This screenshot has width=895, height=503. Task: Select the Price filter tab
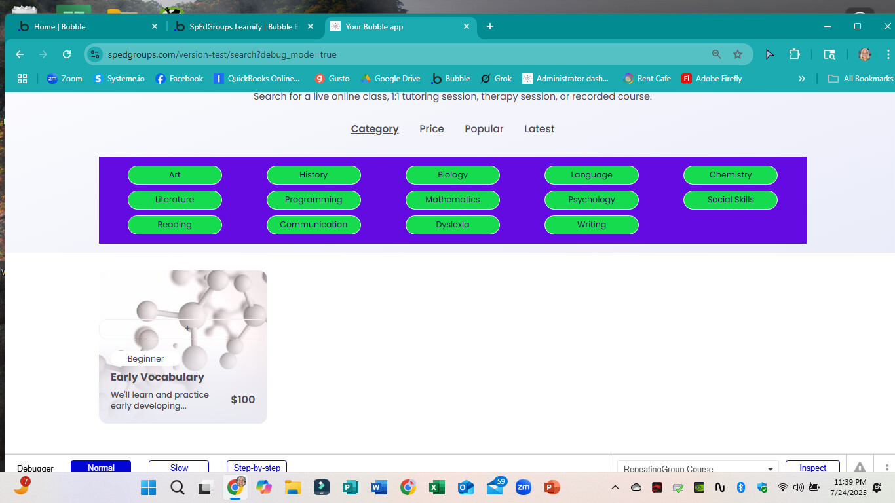(432, 129)
